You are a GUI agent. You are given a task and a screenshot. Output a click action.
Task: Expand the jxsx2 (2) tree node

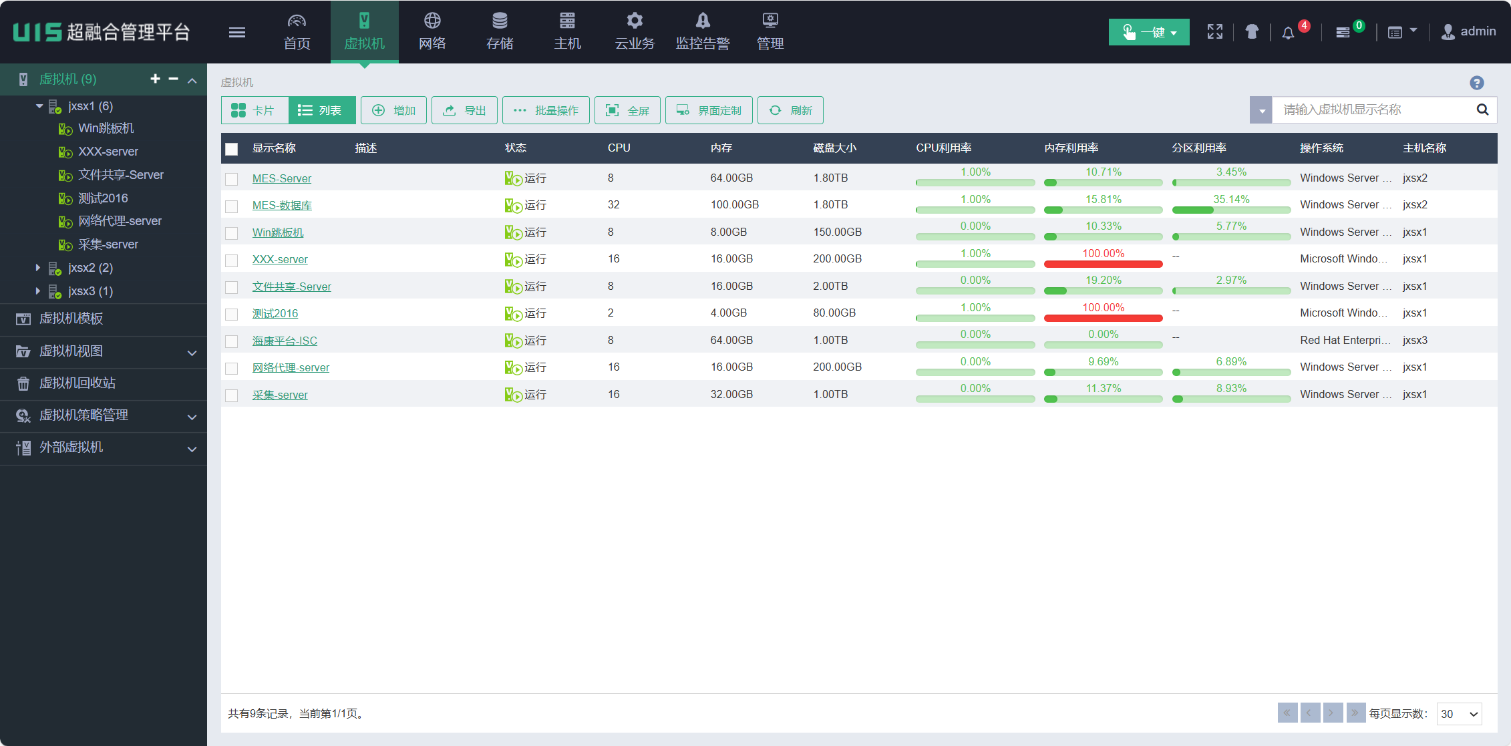click(x=38, y=268)
